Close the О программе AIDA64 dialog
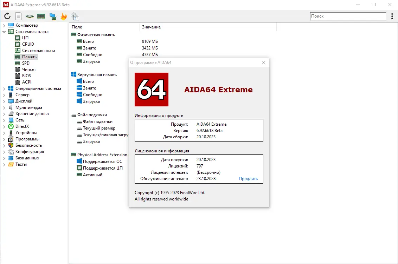The width and height of the screenshot is (398, 264). point(263,62)
